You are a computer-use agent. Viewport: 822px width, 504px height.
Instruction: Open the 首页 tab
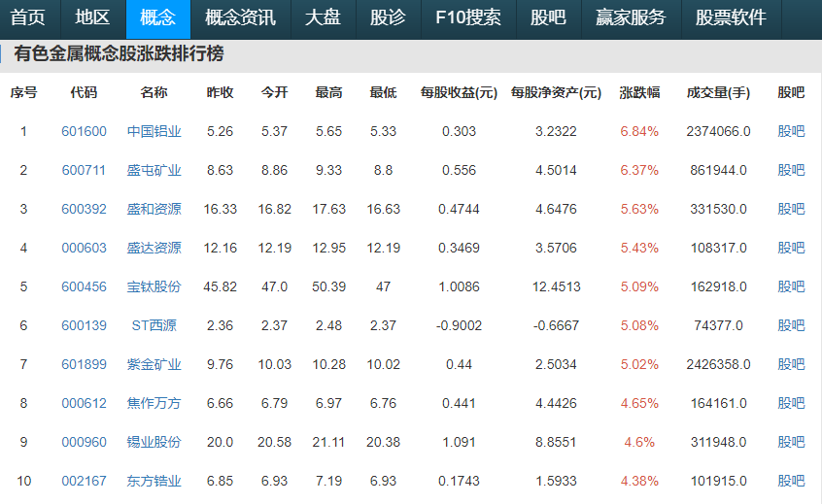pos(28,17)
